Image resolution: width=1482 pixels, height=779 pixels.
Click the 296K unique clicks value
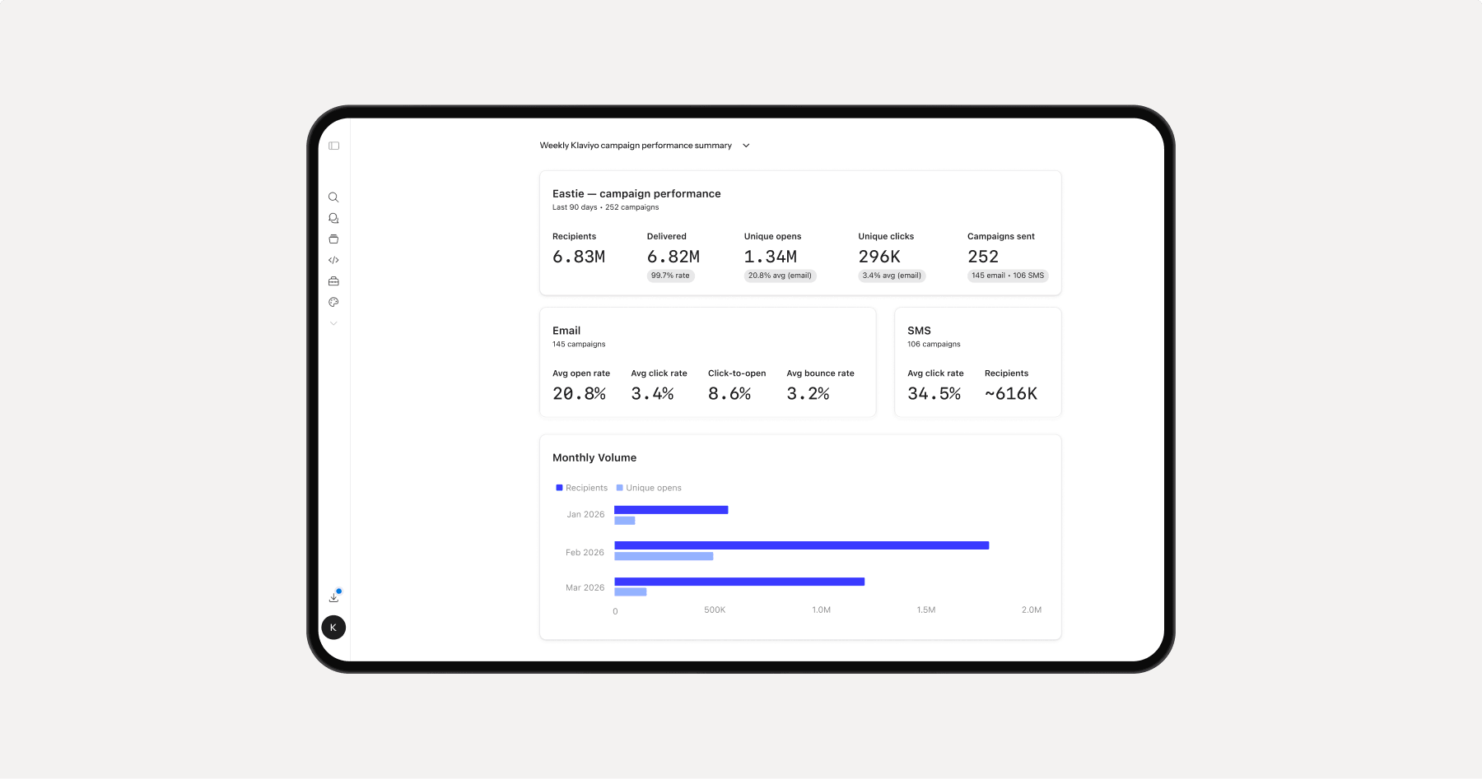coord(879,257)
